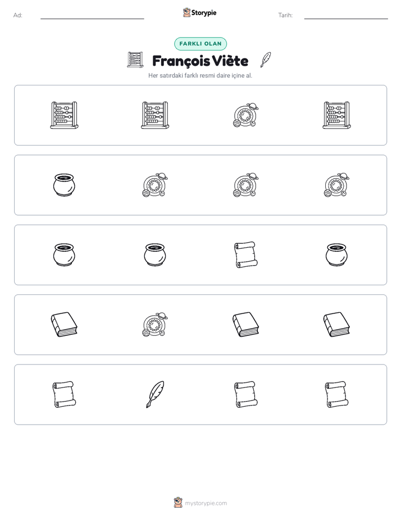Click the first scroll in row five

point(64,394)
